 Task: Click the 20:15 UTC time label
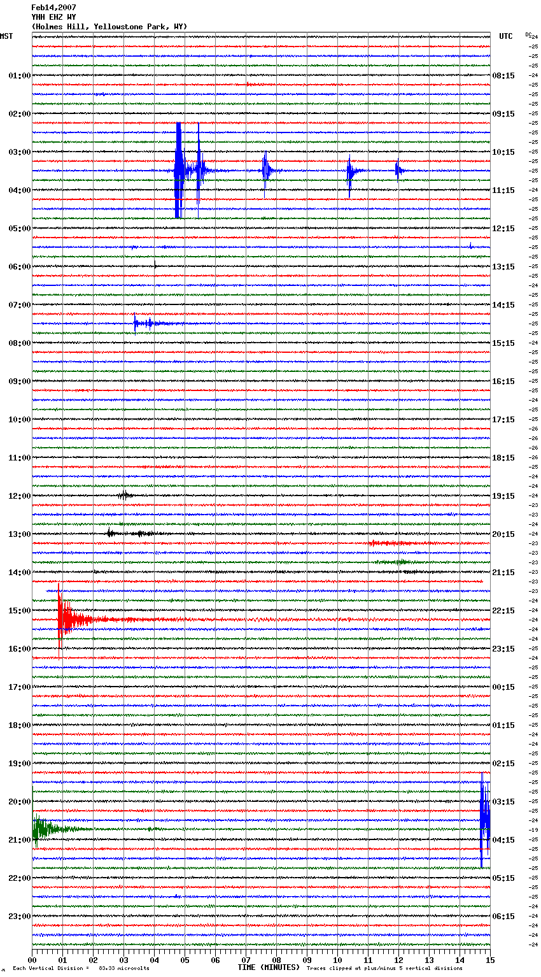(503, 534)
